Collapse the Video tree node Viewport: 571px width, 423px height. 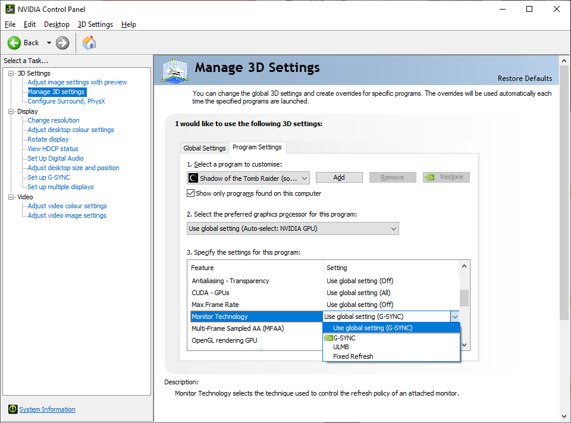[11, 197]
